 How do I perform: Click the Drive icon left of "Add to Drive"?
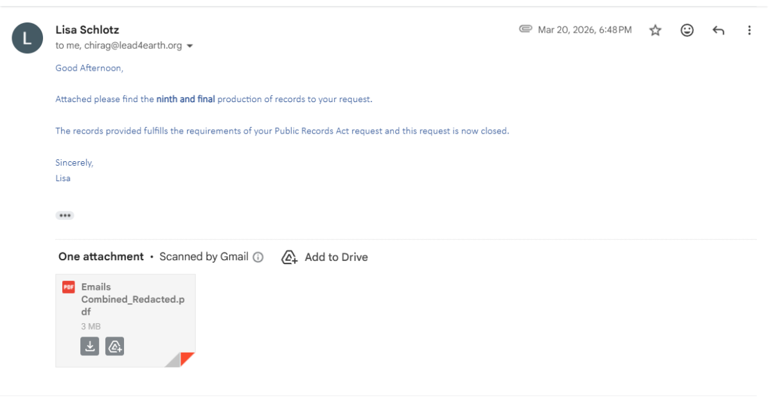(290, 257)
